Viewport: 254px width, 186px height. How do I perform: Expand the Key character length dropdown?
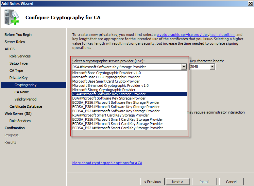coord(212,67)
